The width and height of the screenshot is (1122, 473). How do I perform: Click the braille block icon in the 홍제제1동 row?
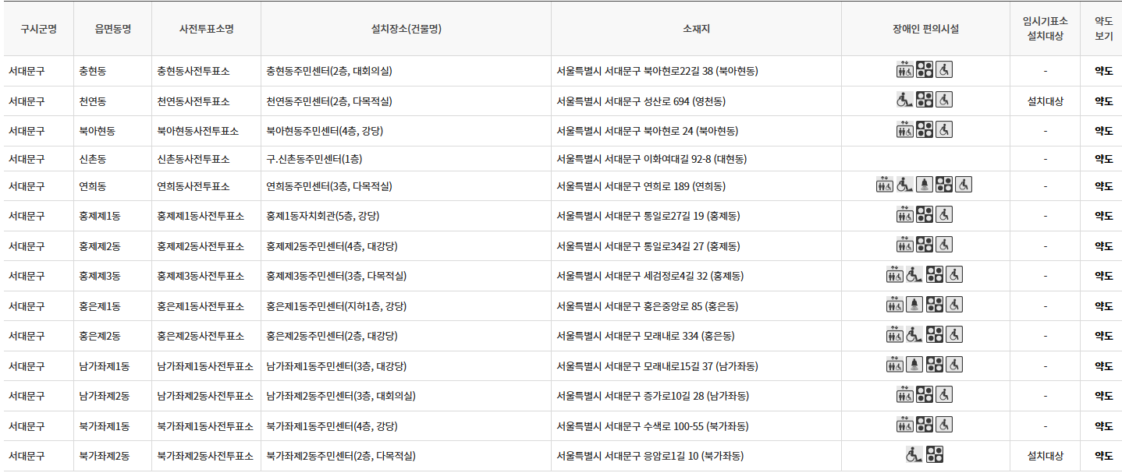point(925,215)
